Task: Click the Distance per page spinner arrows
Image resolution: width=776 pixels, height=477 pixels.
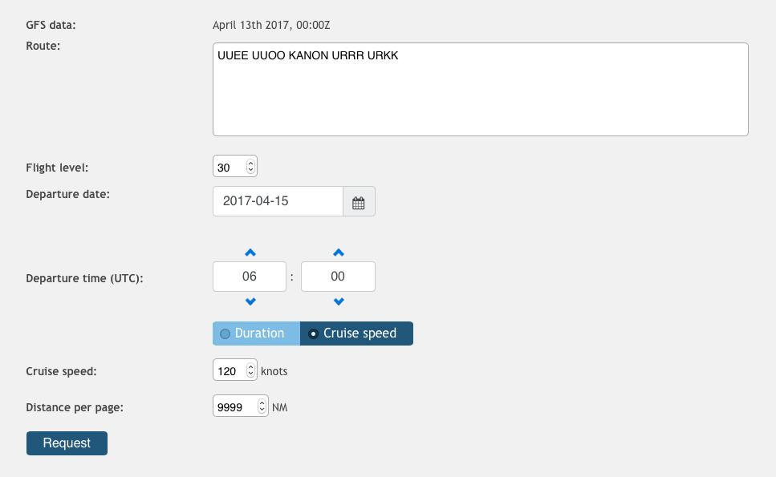Action: point(262,406)
